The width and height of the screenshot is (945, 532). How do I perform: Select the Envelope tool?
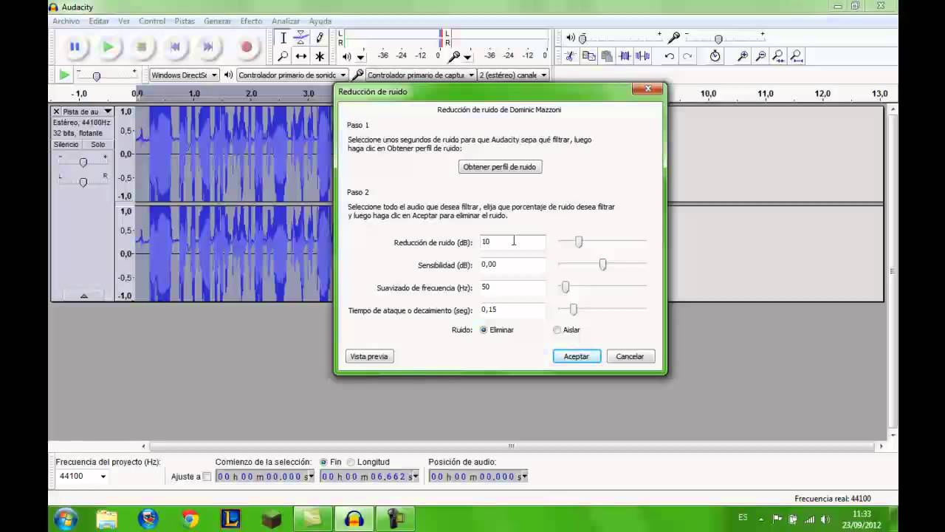pos(301,38)
